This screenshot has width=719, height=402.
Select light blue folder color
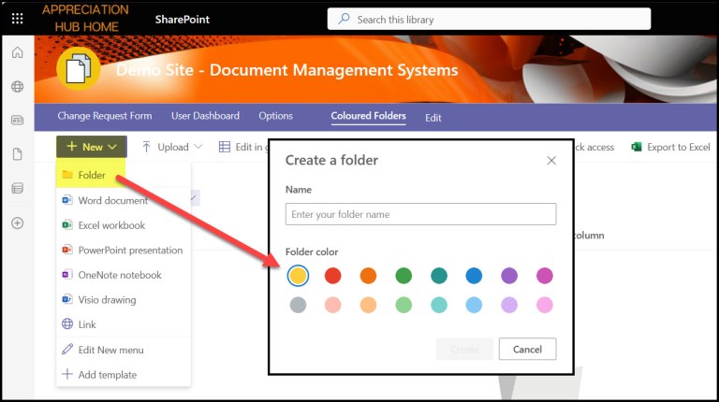[x=474, y=305]
